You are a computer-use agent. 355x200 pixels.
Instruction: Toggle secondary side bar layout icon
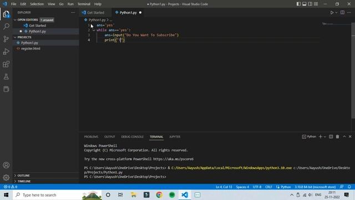click(x=310, y=4)
